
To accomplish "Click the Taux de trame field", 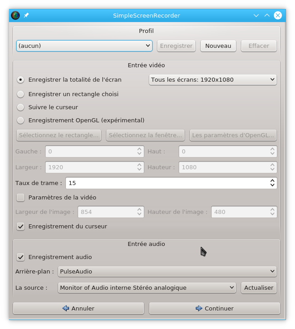I will (x=171, y=183).
